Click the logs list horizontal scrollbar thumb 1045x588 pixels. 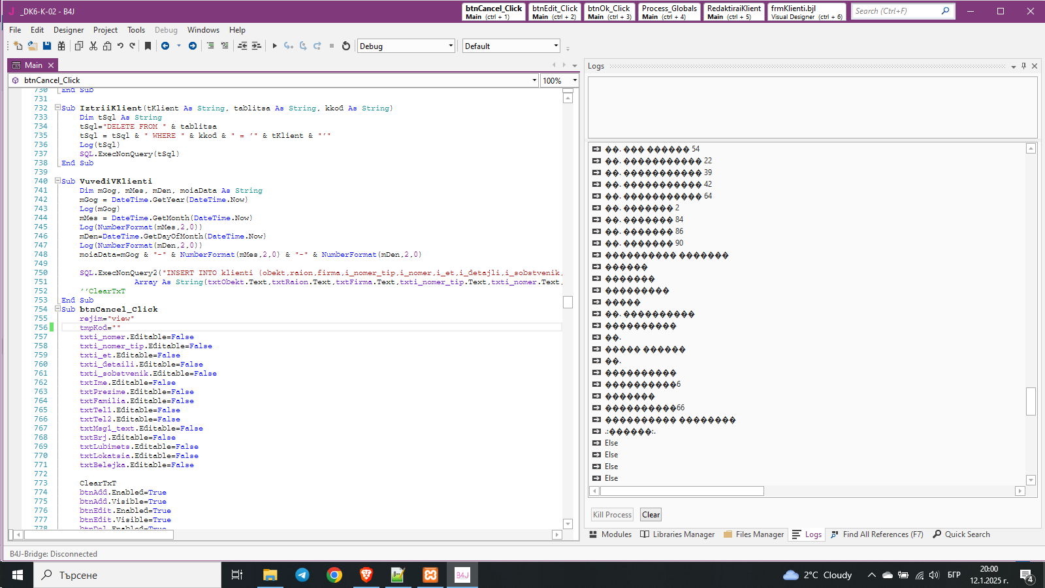[682, 491]
